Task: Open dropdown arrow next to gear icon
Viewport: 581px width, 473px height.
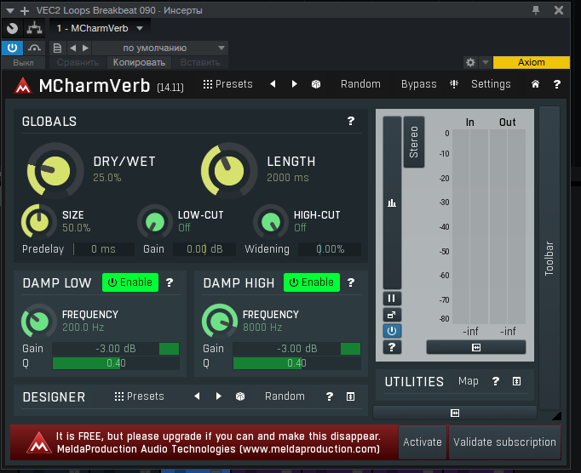Action: pos(486,62)
